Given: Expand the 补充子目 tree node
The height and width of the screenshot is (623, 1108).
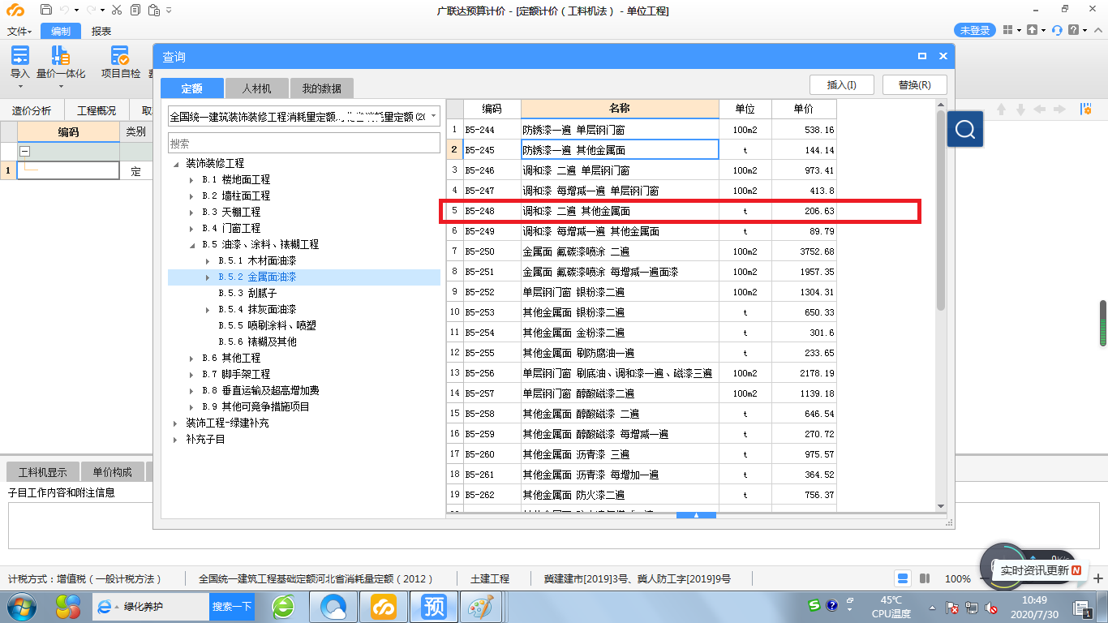Looking at the screenshot, I should click(x=176, y=440).
